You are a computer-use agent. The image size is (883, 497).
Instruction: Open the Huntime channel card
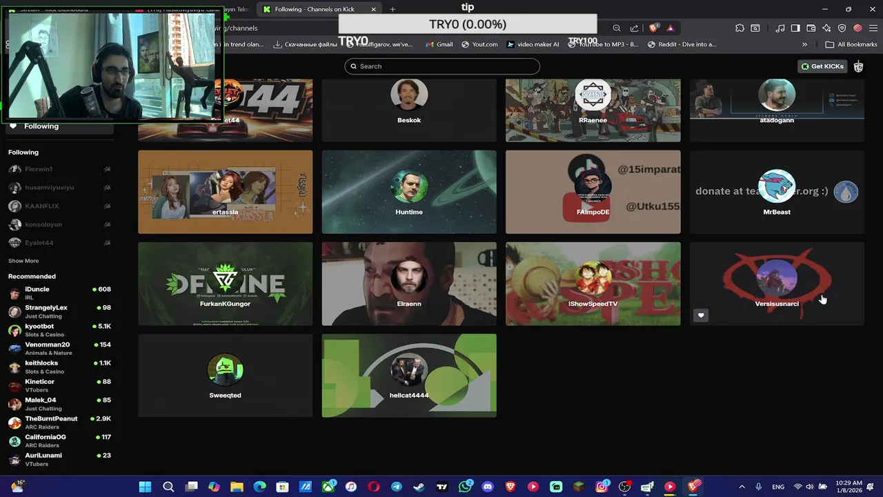(x=409, y=192)
